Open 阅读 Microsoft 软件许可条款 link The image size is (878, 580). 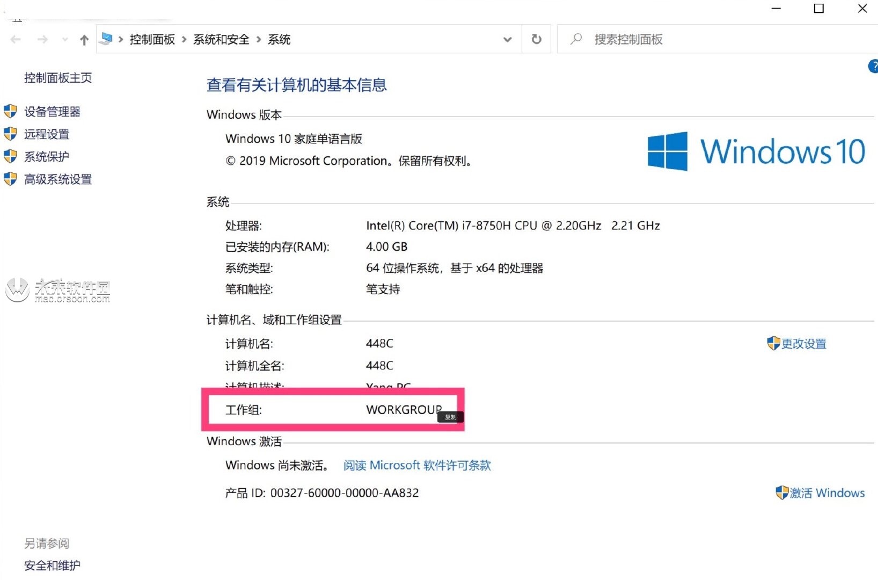pyautogui.click(x=417, y=465)
